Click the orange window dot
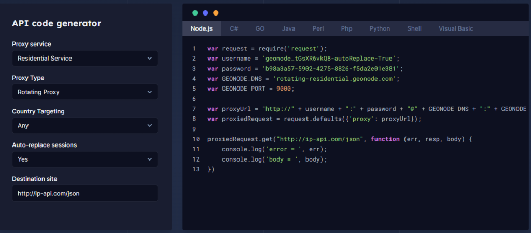Screen dimensions: 531x233 [216, 12]
